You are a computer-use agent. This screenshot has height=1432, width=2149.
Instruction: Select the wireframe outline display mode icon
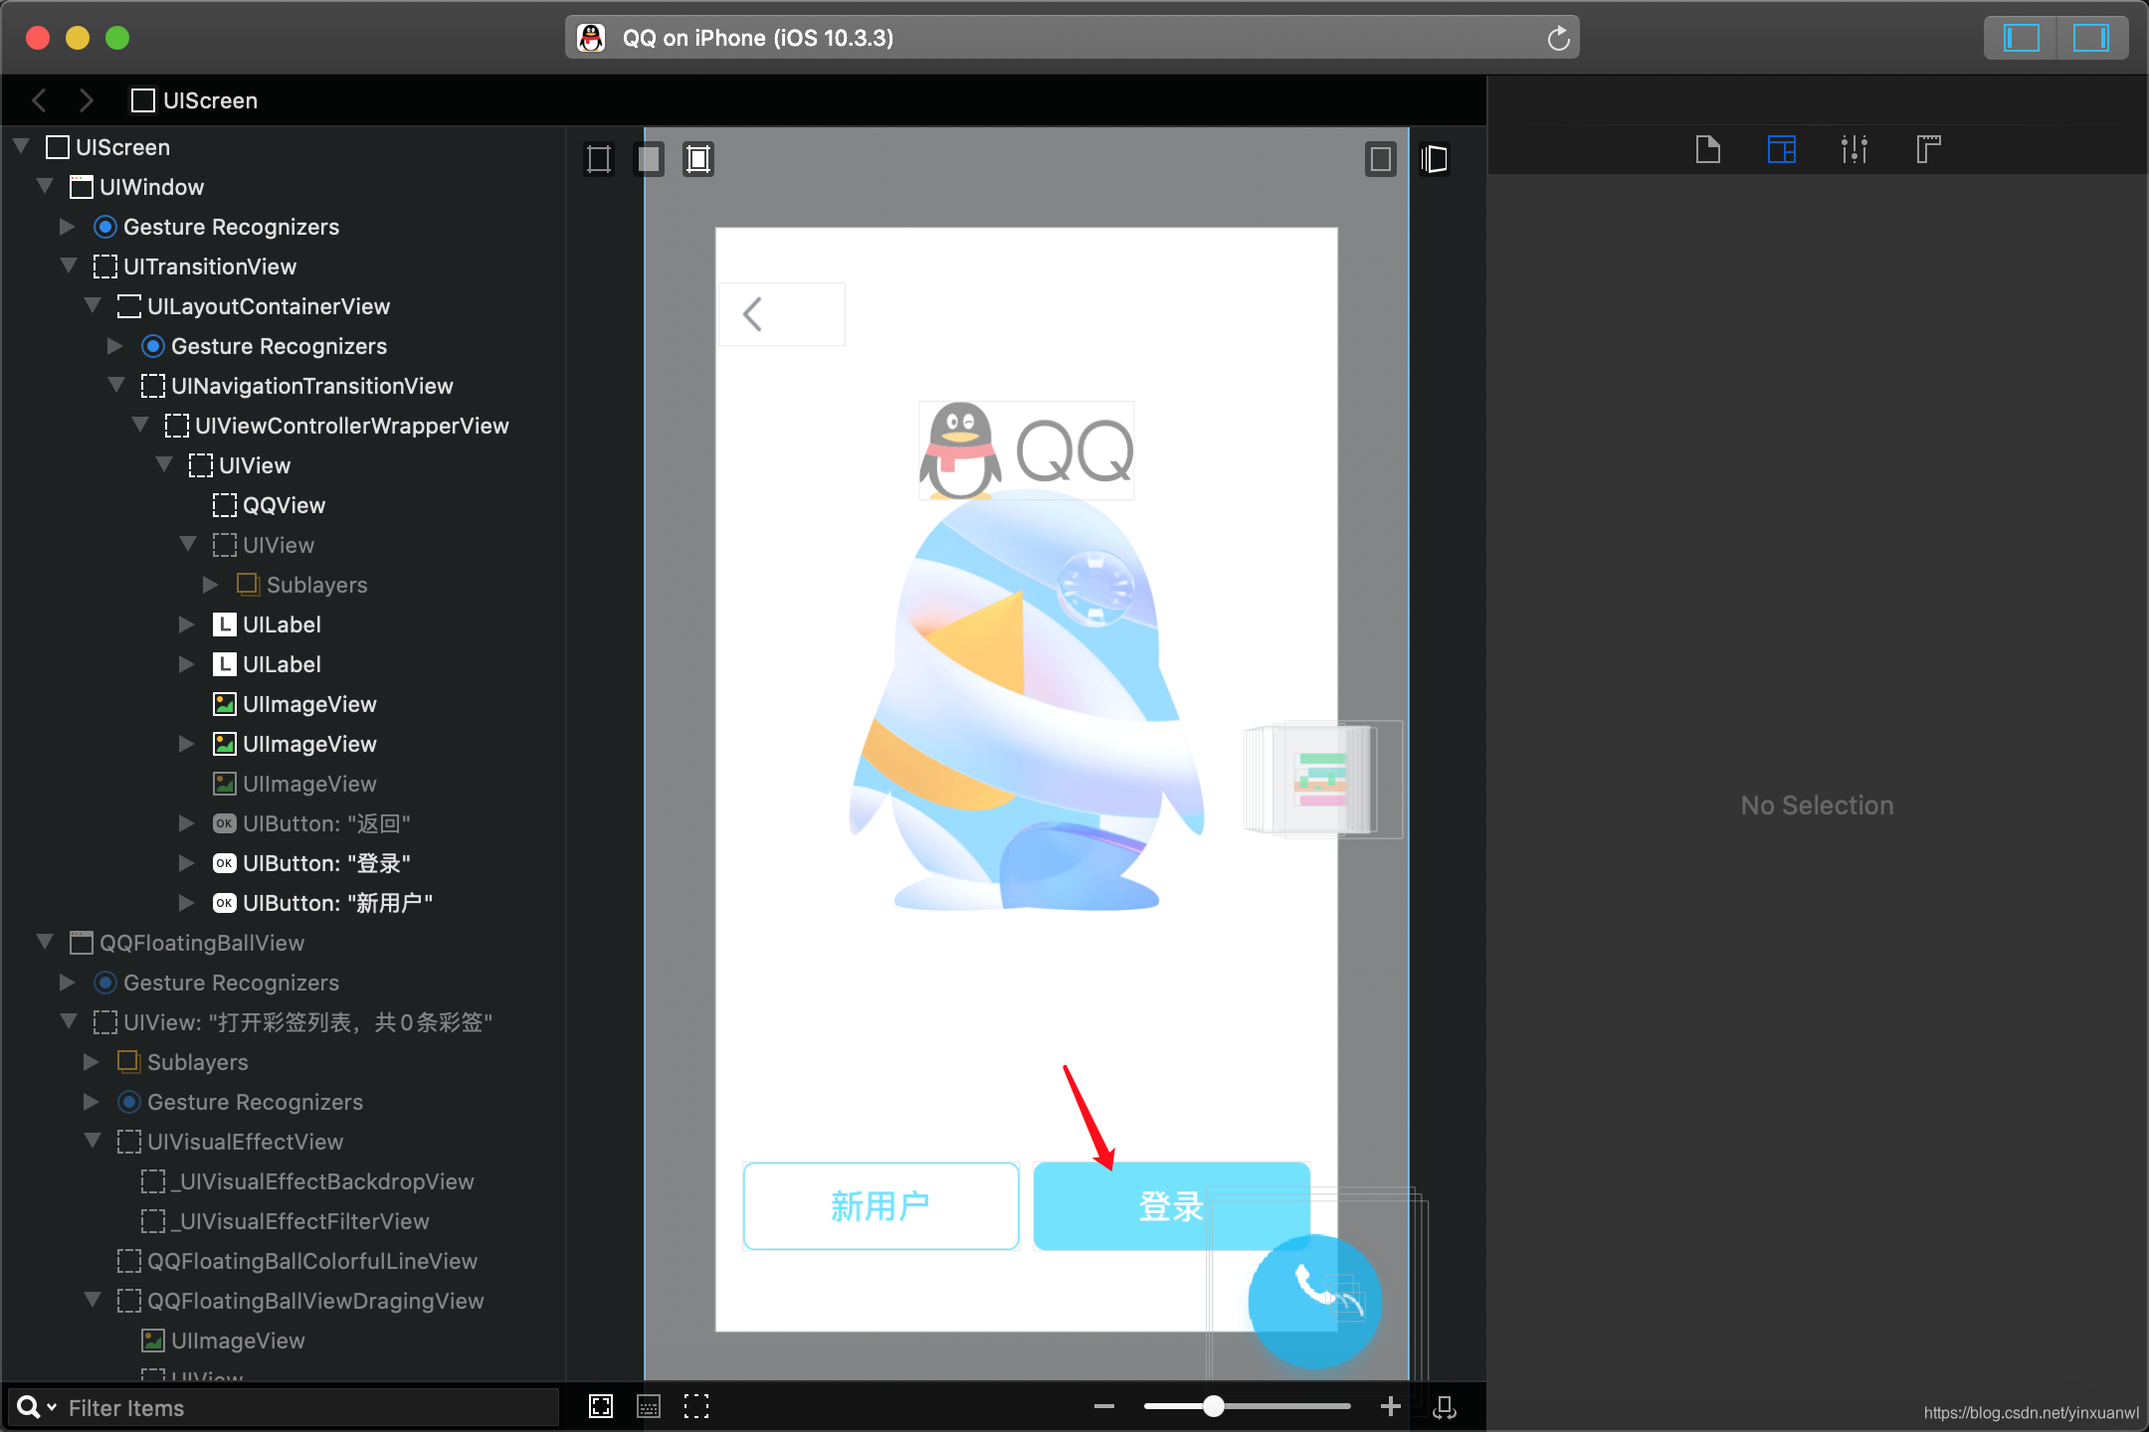tap(599, 159)
